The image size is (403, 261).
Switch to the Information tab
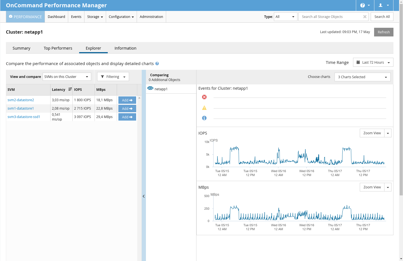[x=125, y=48]
